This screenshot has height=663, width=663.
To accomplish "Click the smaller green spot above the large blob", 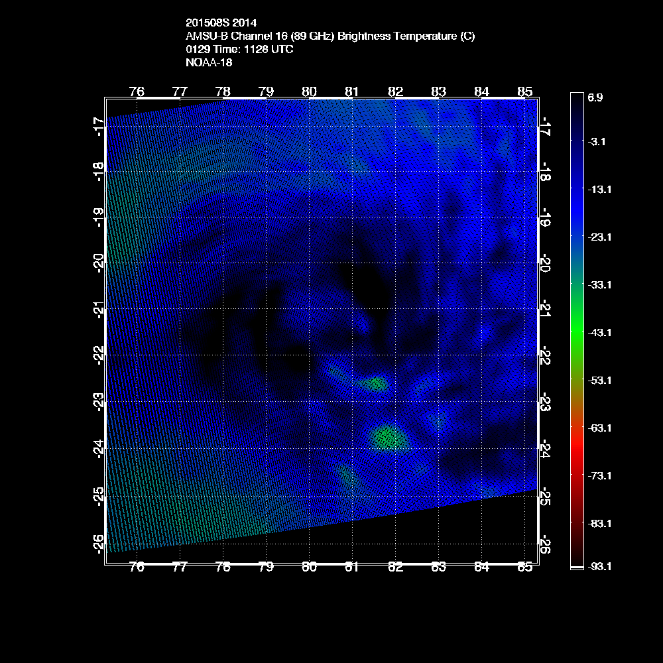I will click(376, 383).
